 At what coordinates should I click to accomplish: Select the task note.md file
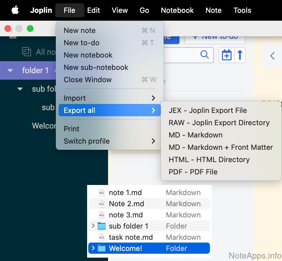(131, 237)
